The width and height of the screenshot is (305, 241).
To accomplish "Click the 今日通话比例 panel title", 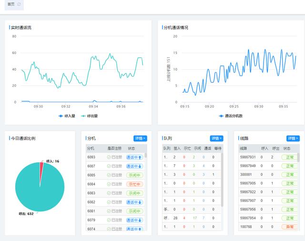I will 23,138.
